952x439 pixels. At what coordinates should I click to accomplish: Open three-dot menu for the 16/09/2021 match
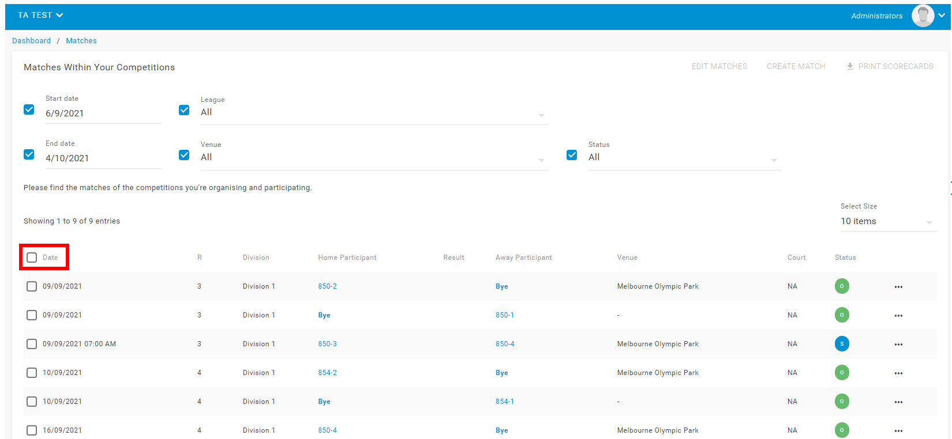(x=898, y=431)
